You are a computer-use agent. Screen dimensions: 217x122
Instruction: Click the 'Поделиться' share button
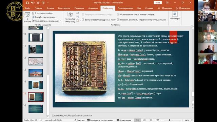click(x=183, y=8)
